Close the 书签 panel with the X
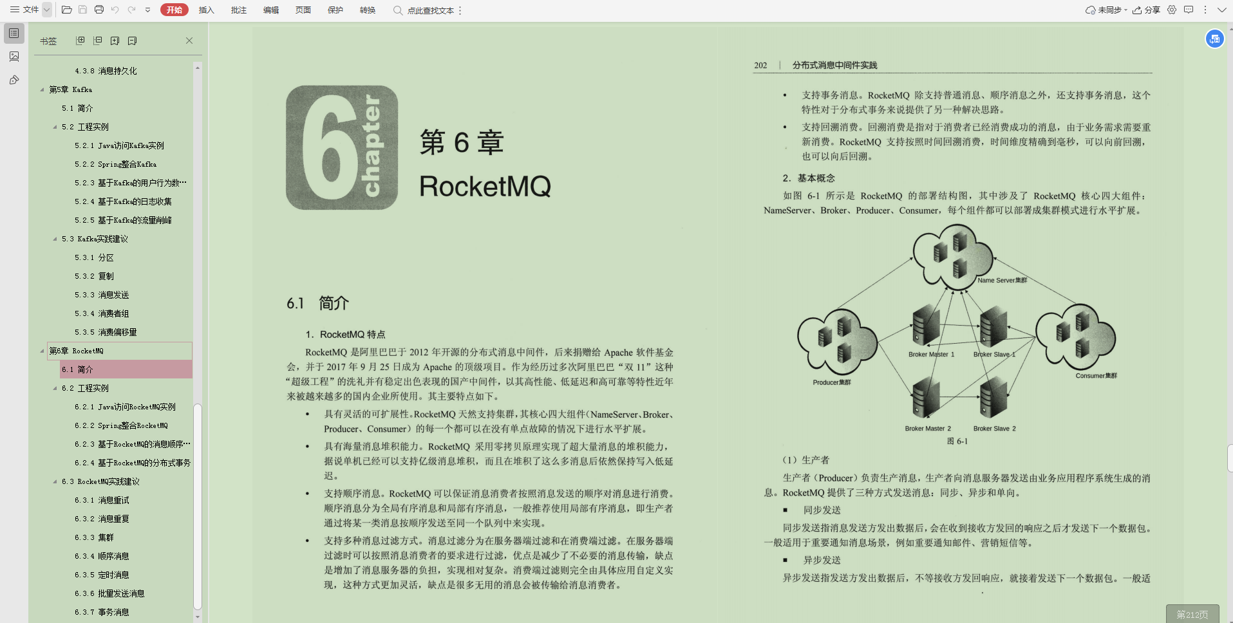 tap(189, 41)
